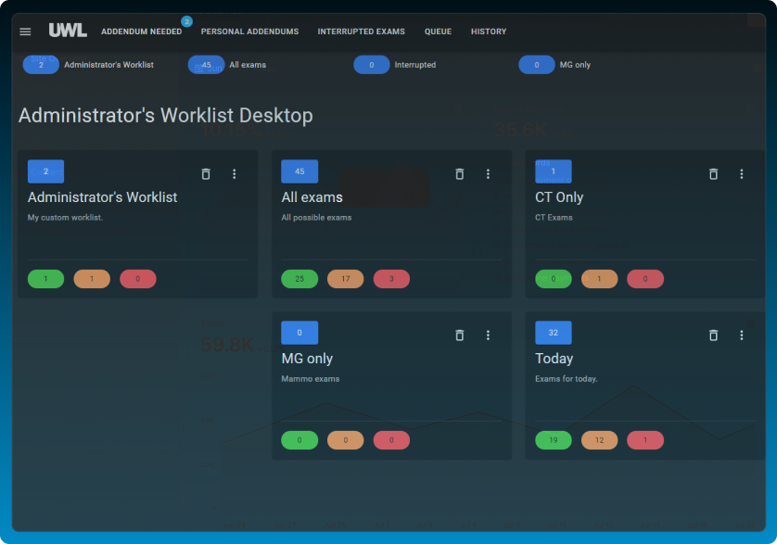Click blue 45 count on All exams card
This screenshot has width=777, height=544.
(299, 171)
